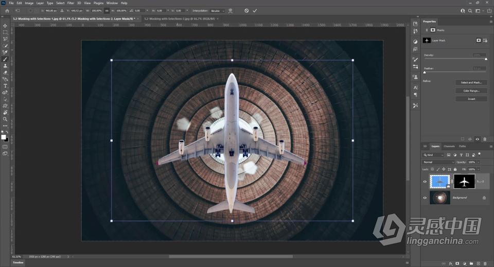Toggle visibility of the airplane layer
This screenshot has width=494, height=267.
tap(425, 182)
